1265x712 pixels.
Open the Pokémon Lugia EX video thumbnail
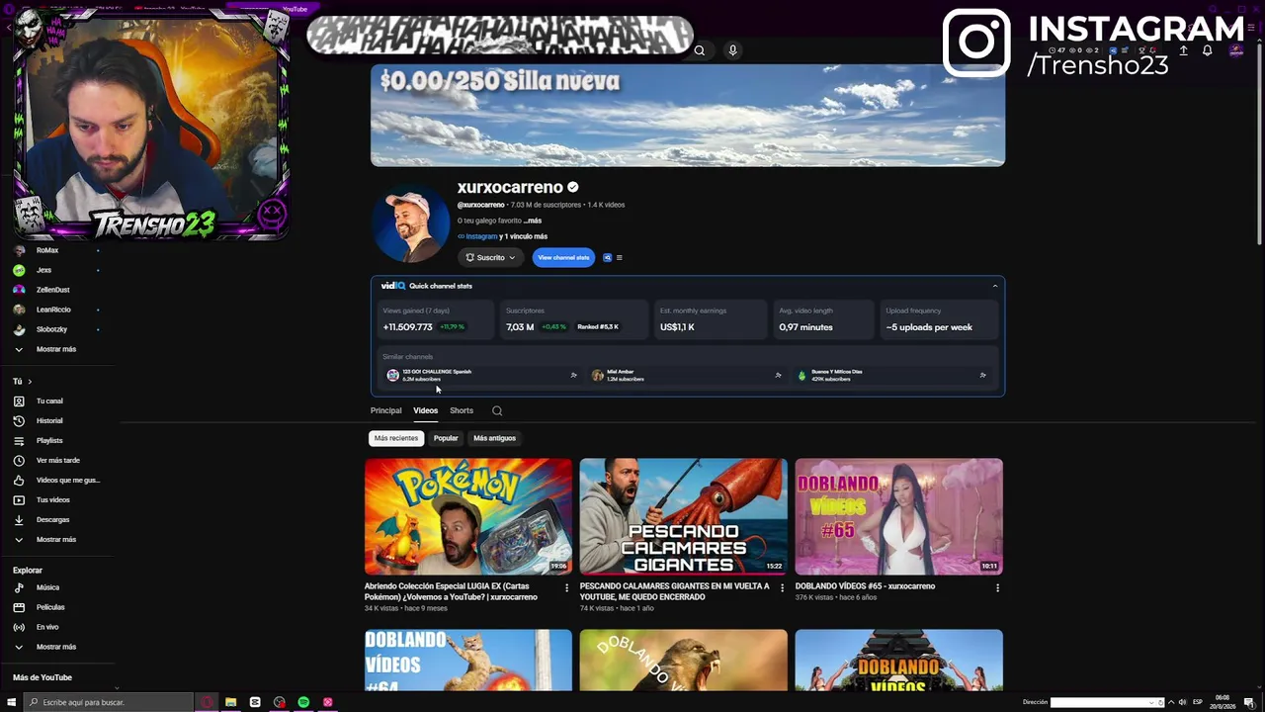(468, 516)
